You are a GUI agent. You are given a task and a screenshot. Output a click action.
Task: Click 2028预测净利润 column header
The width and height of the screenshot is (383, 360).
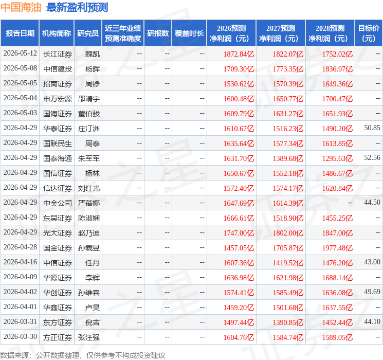coord(330,33)
